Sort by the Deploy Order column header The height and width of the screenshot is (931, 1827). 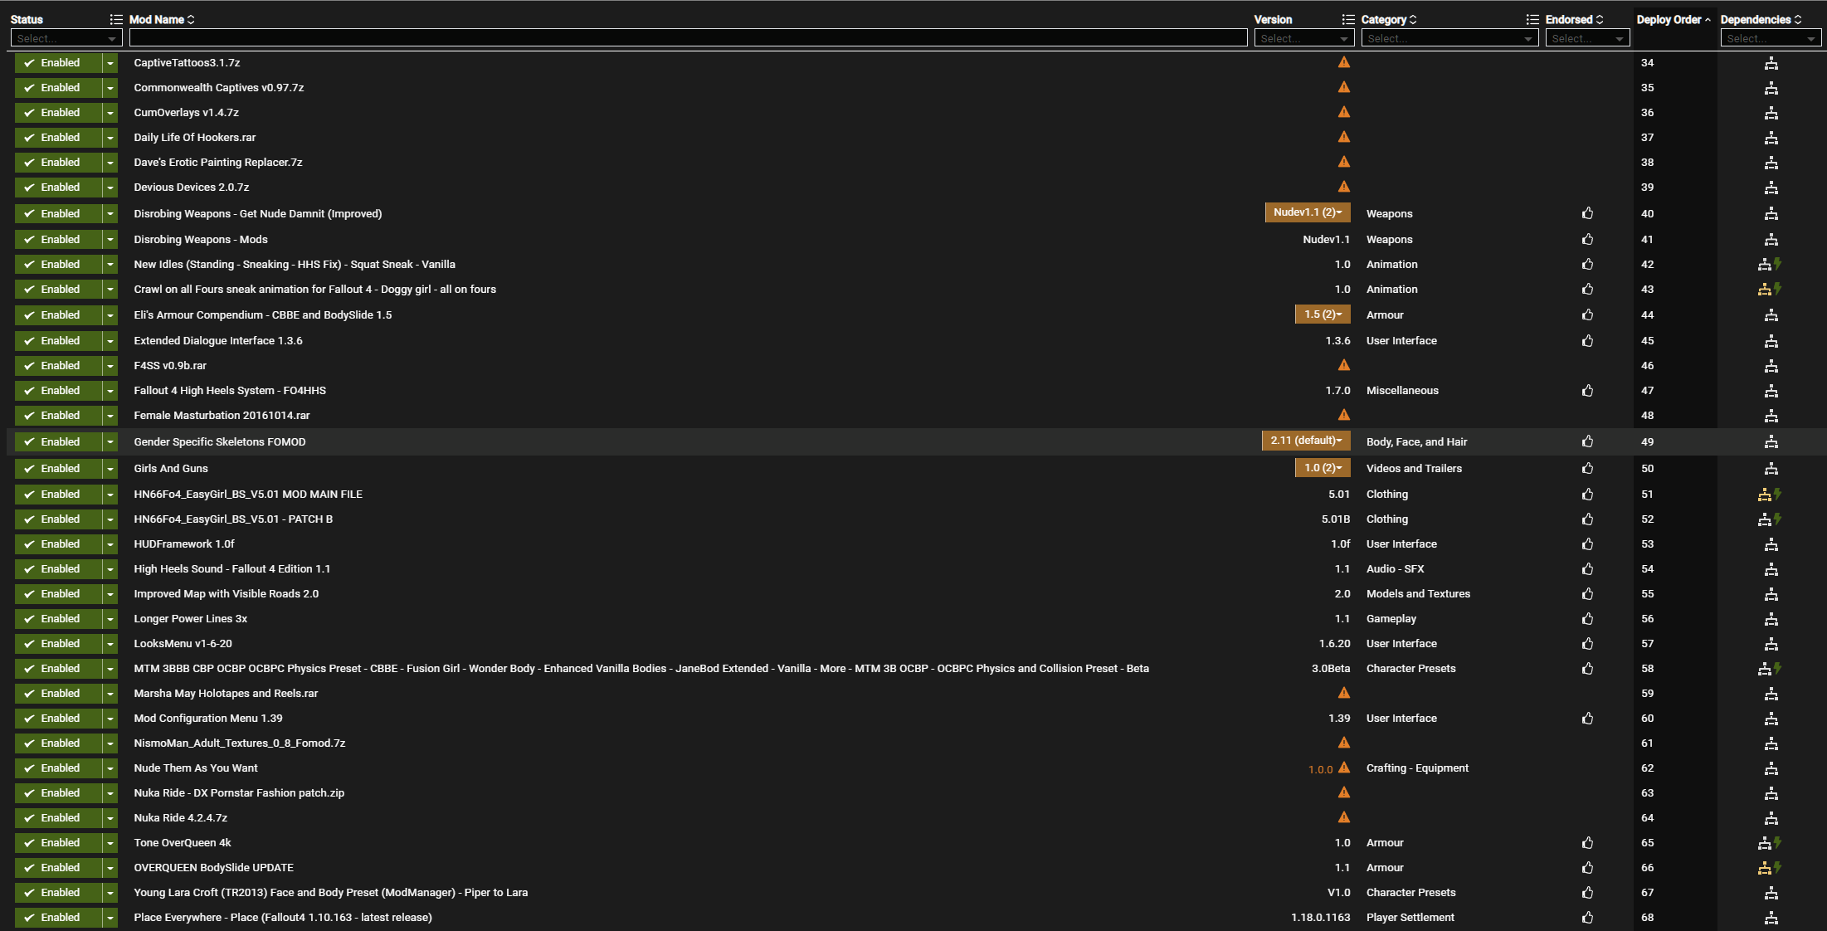coord(1669,19)
